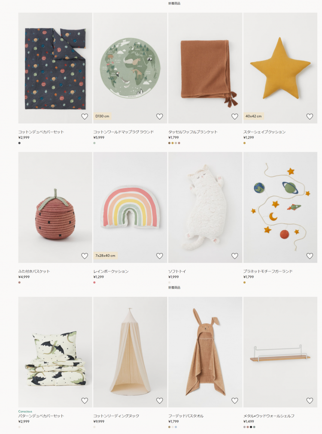Click the planet garland product photo
The image size is (322, 434).
280,207
